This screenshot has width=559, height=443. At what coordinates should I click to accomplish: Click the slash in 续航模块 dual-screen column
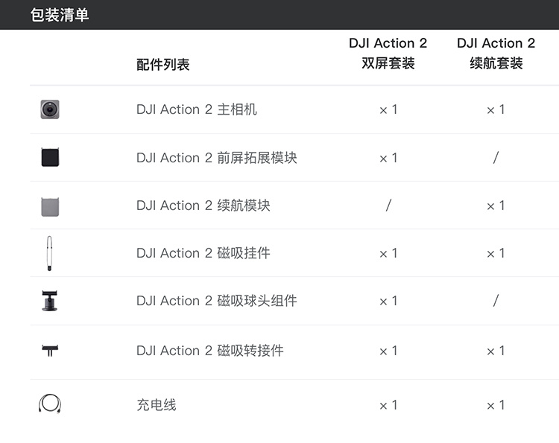tap(388, 205)
